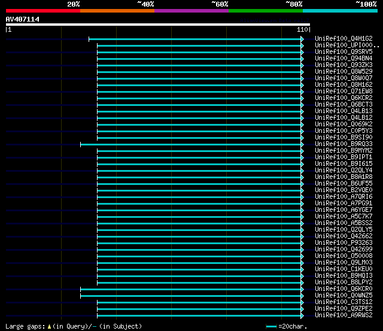Click the cyan alignment bar for Q4H1G2
The height and width of the screenshot is (331, 383).
[194, 39]
